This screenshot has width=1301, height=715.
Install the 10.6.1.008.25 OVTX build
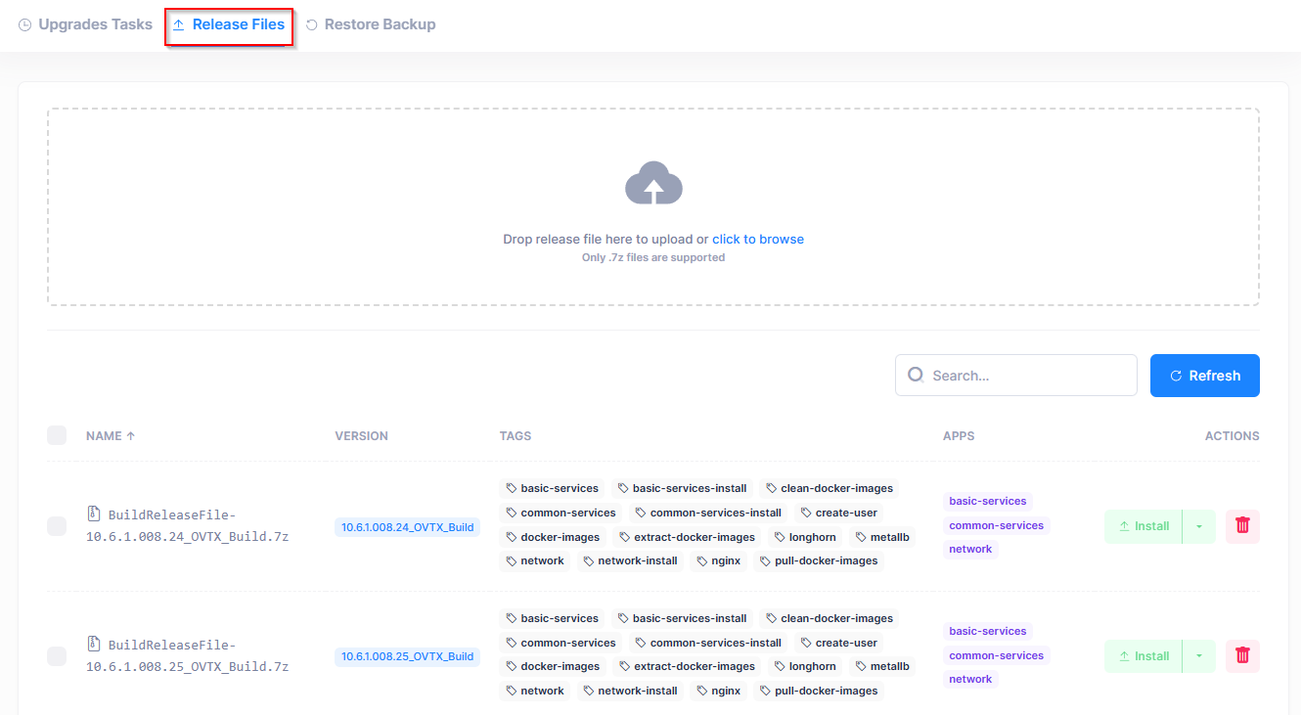coord(1144,656)
